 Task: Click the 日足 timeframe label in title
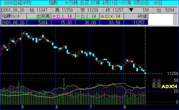click(x=84, y=3)
